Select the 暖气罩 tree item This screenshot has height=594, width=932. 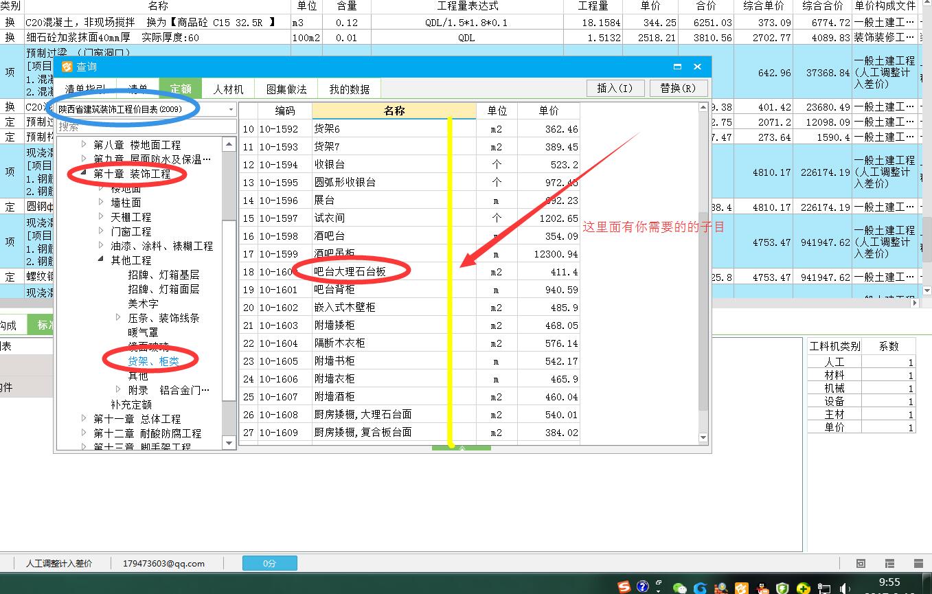(143, 332)
